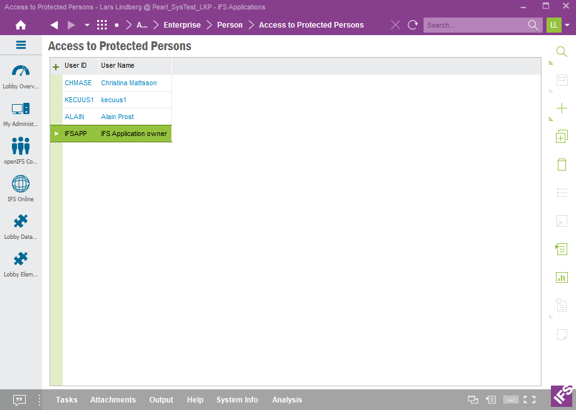
Task: Click the Duplicate record icon
Action: 562,136
